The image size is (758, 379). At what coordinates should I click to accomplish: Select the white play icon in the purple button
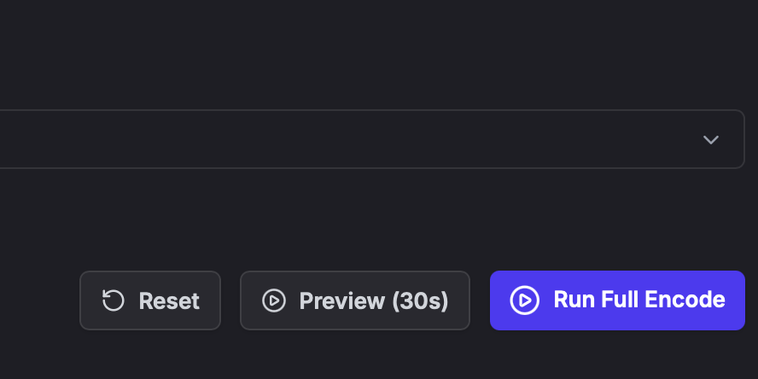pos(525,300)
